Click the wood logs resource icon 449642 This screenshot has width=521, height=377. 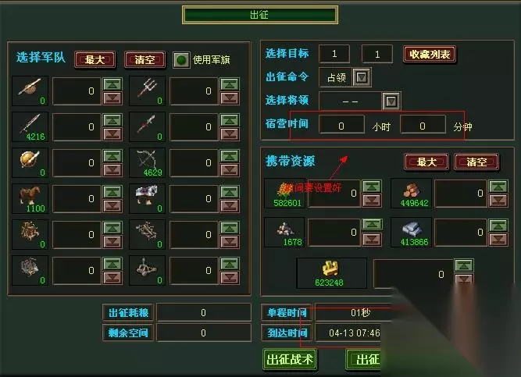coord(411,194)
